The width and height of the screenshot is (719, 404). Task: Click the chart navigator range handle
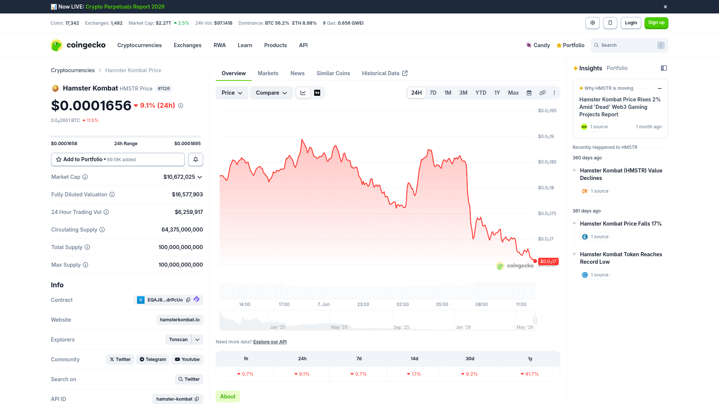tap(535, 320)
